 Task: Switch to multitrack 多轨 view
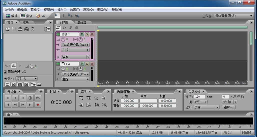[x=26, y=16]
